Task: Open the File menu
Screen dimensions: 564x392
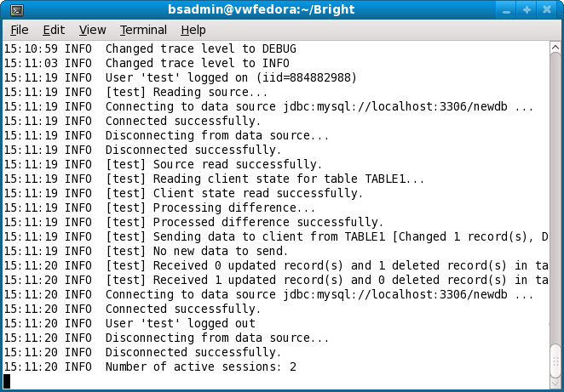Action: (x=20, y=30)
